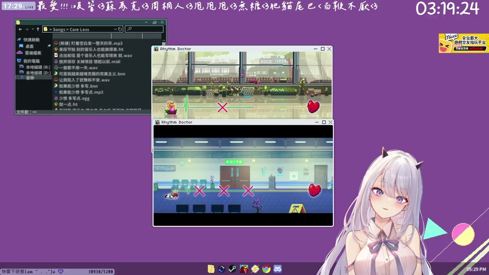The image size is (489, 275).
Task: Select 少想 多写点.ogg file
Action: click(74, 99)
